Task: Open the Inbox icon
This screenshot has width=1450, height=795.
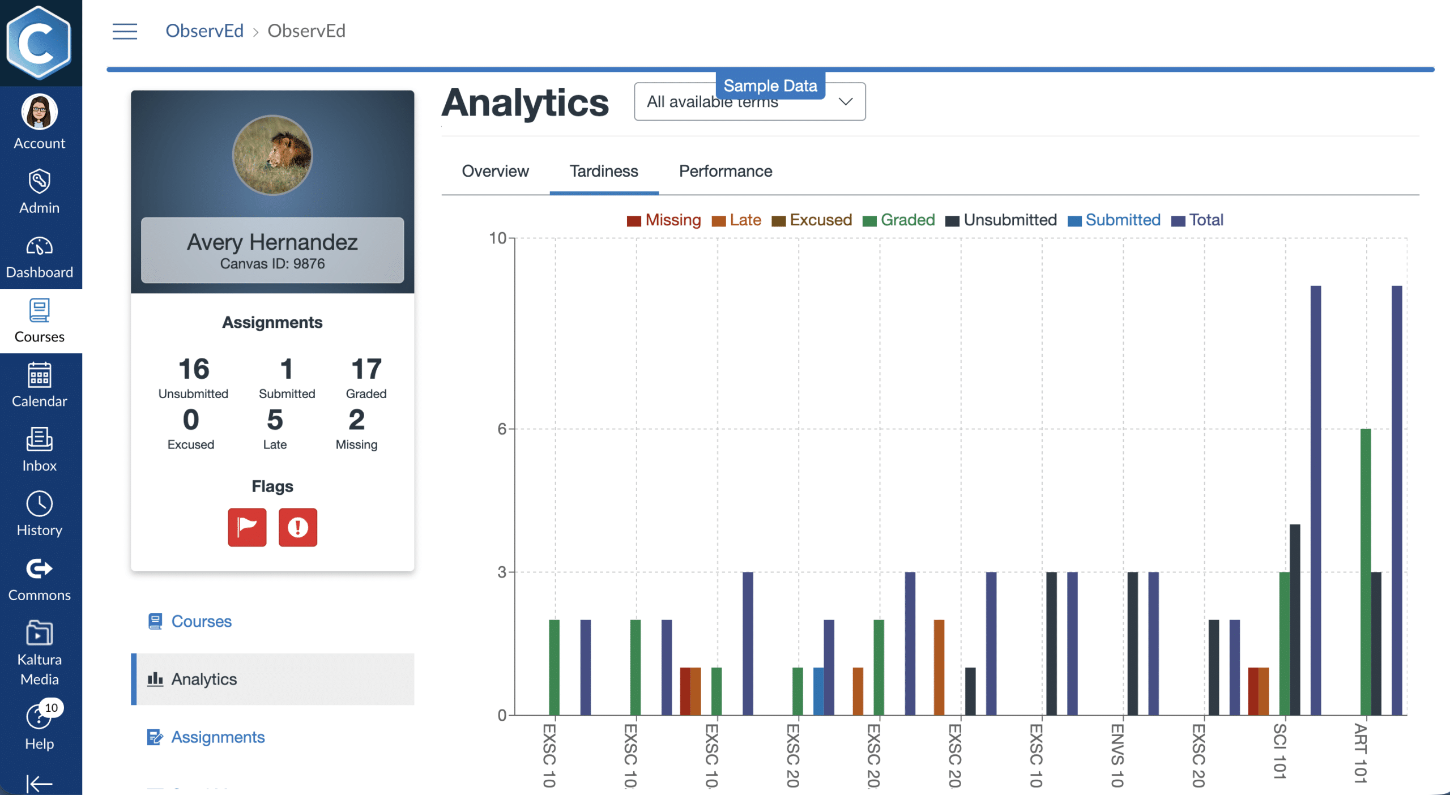Action: coord(39,440)
